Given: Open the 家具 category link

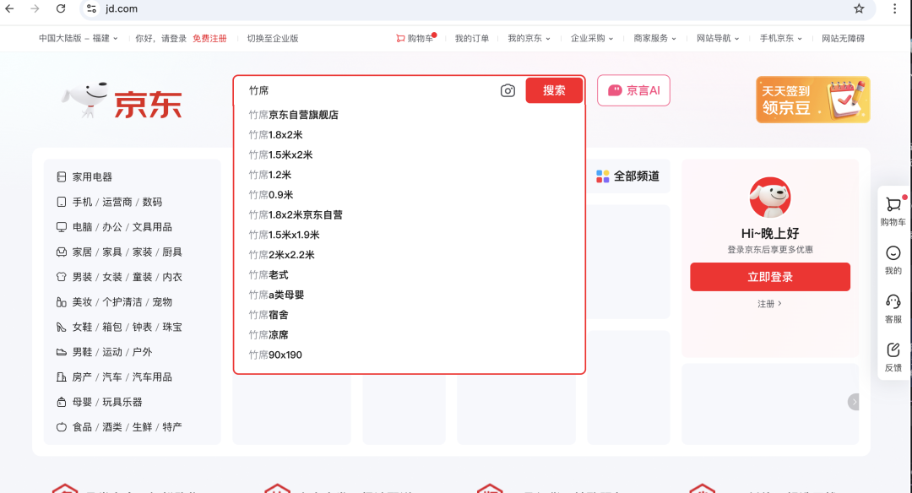Looking at the screenshot, I should (111, 252).
